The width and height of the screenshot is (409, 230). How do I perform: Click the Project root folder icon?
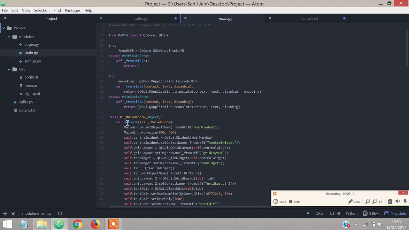9,28
